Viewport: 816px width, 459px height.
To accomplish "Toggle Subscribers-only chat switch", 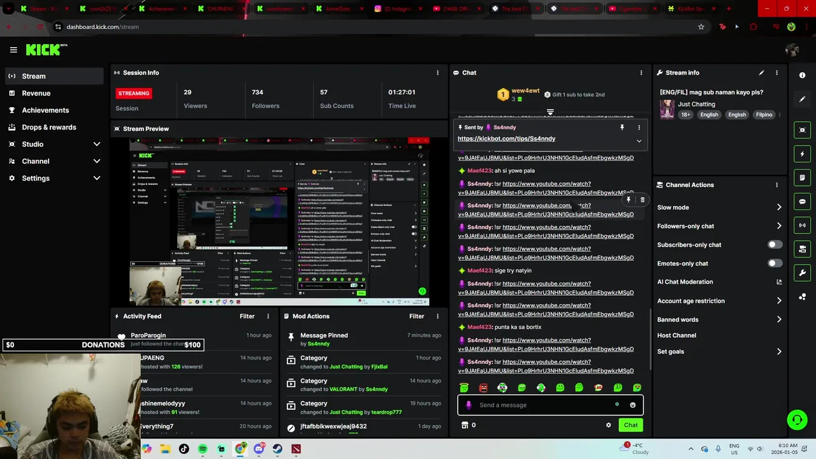I will point(775,245).
